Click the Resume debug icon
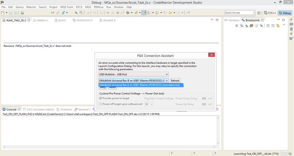 pyautogui.click(x=108, y=13)
